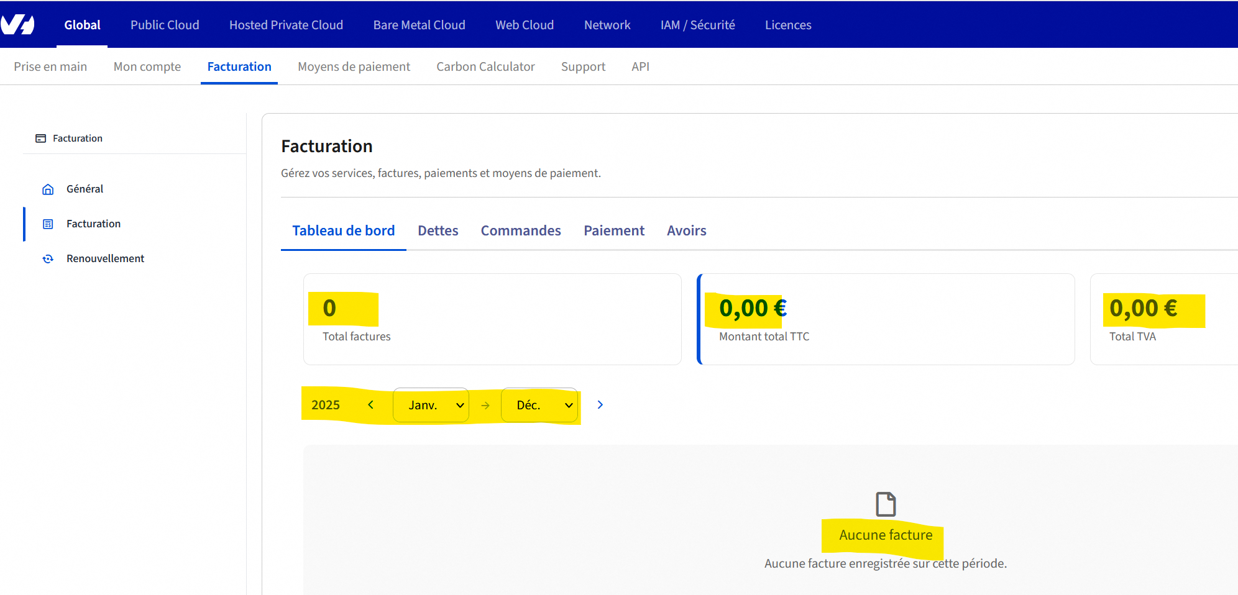Select the Paiement tab
The width and height of the screenshot is (1238, 595).
(x=613, y=231)
